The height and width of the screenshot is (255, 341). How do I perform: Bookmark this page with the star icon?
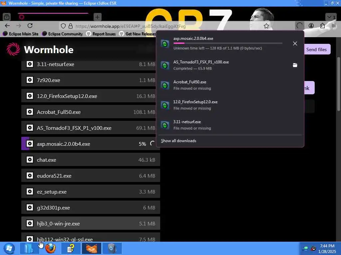[266, 26]
